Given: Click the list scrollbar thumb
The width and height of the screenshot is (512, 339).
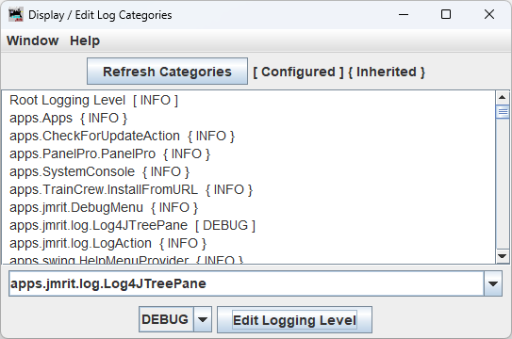Looking at the screenshot, I should click(x=503, y=112).
